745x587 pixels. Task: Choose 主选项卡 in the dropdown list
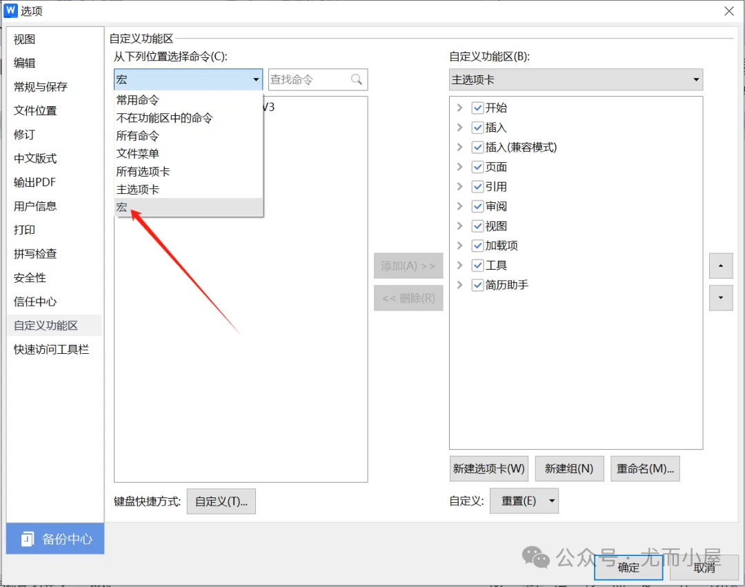coord(188,190)
